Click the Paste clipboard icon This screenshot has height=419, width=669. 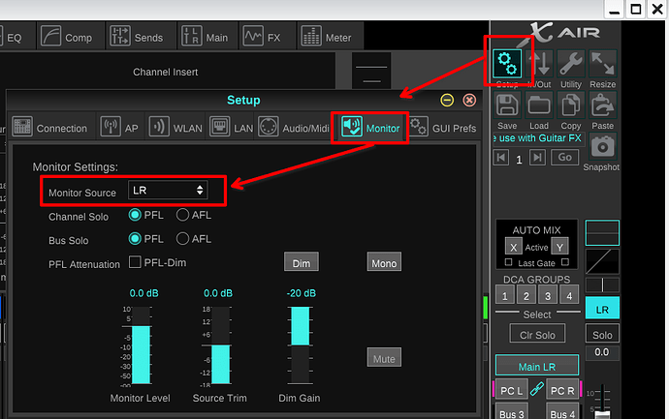(x=602, y=105)
